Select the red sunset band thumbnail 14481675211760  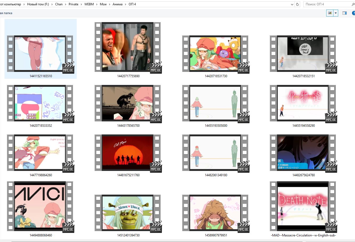tap(128, 153)
